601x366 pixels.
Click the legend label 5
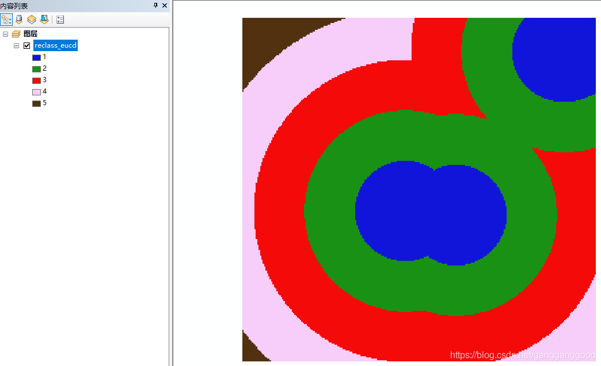pos(44,103)
